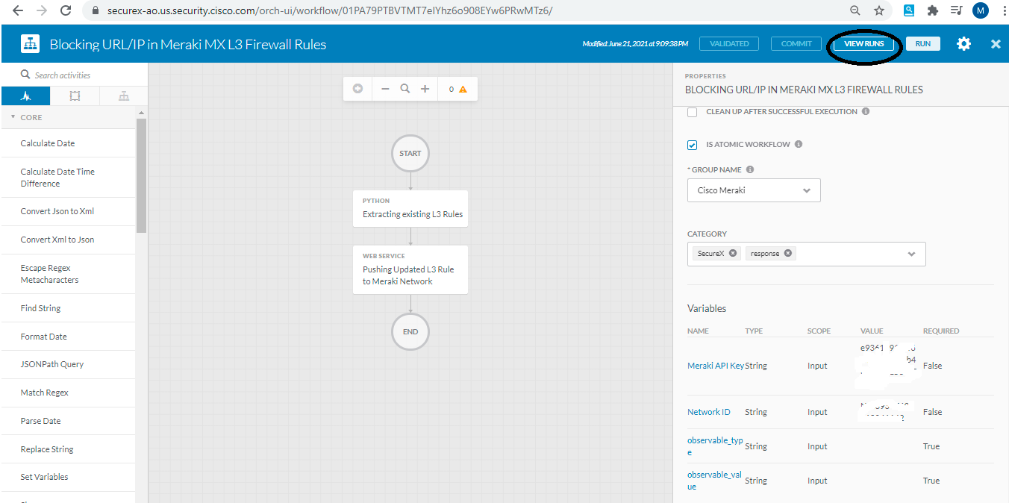The image size is (1009, 503).
Task: Click the browser address bar URL
Action: [330, 10]
